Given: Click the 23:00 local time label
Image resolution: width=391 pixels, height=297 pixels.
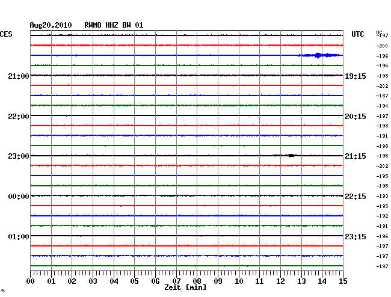Looking at the screenshot, I should [x=19, y=156].
